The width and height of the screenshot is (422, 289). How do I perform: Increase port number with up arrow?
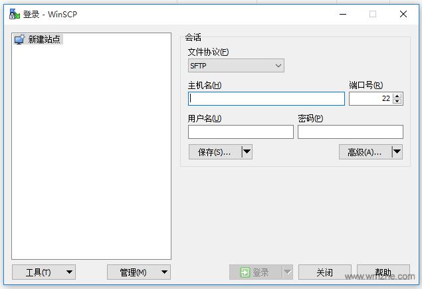point(397,96)
